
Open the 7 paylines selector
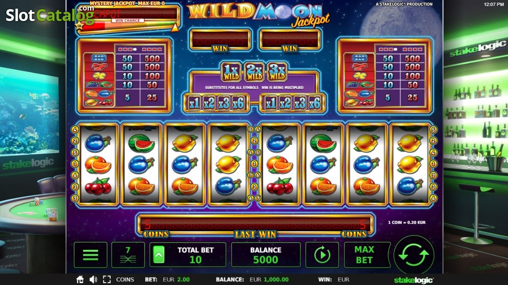(128, 255)
